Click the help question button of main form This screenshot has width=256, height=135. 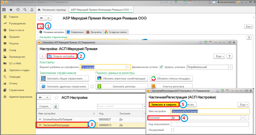(x=249, y=38)
